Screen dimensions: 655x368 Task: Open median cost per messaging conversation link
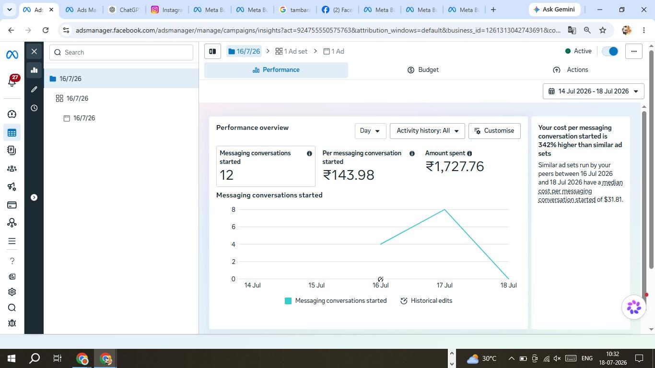point(580,191)
